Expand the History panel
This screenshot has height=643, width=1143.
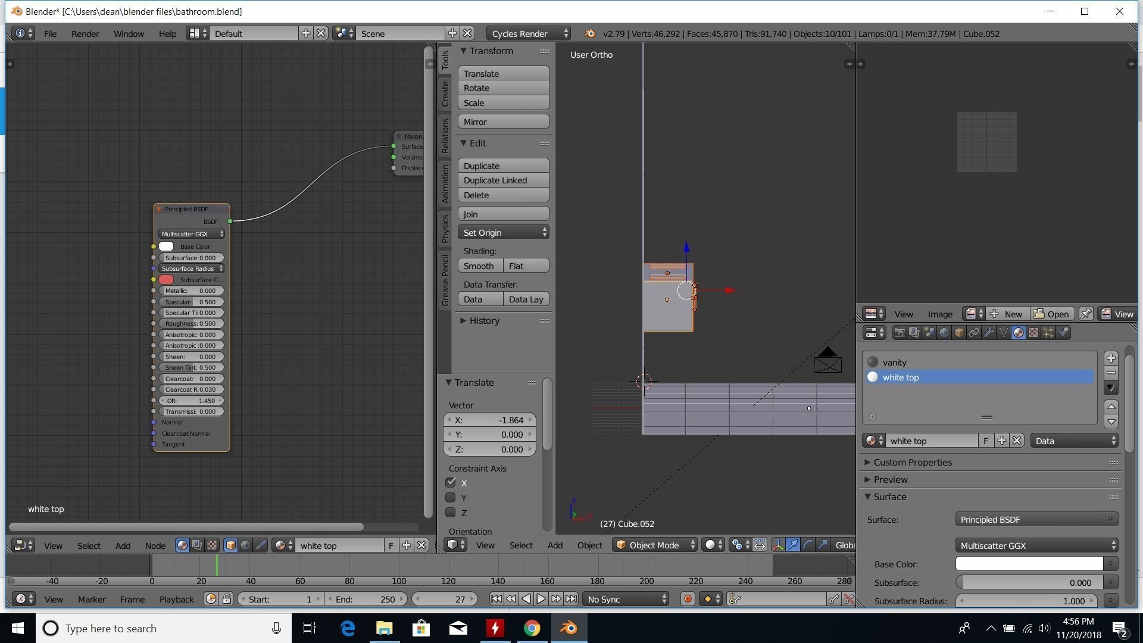click(x=483, y=320)
